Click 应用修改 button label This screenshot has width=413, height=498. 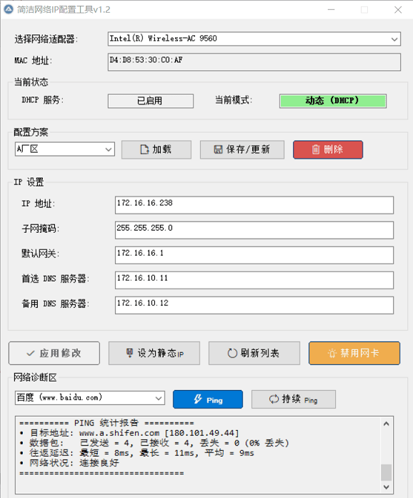click(x=60, y=353)
